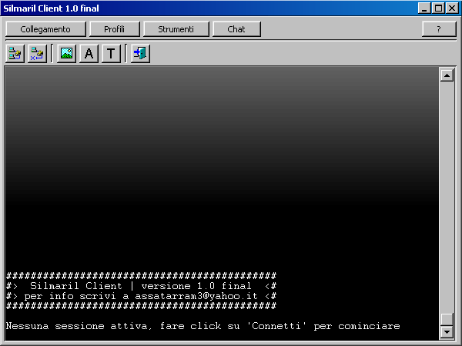Viewport: 462px width, 346px height.
Task: Open the background image picture icon
Action: point(66,53)
